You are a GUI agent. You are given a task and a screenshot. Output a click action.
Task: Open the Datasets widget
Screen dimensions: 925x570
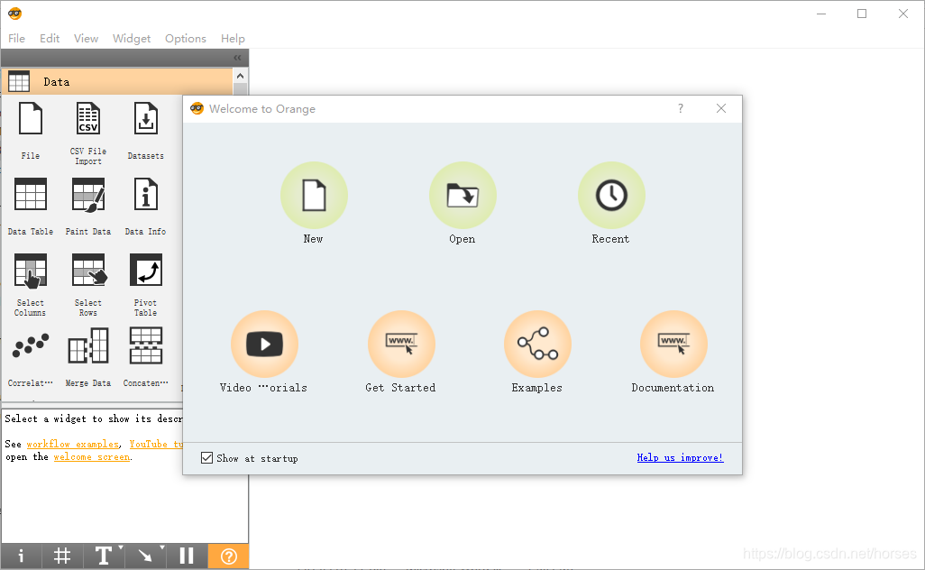pyautogui.click(x=146, y=131)
